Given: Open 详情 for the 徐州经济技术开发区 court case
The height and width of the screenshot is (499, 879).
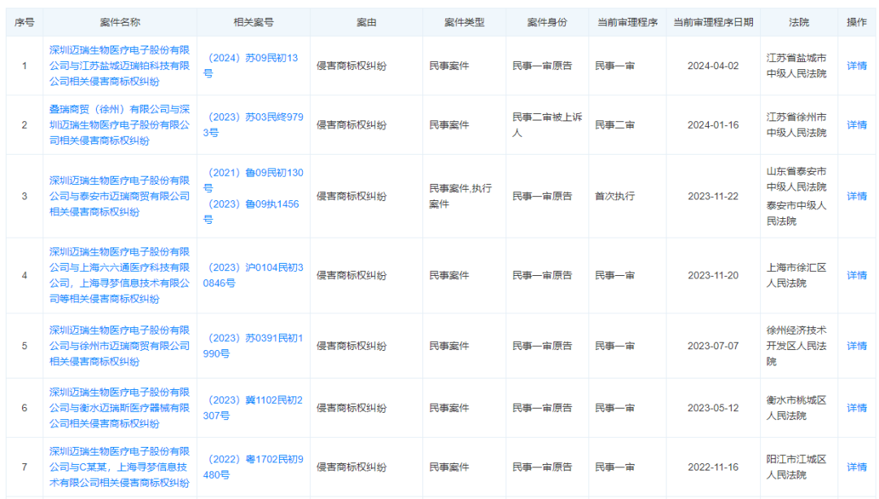Looking at the screenshot, I should click(x=856, y=346).
